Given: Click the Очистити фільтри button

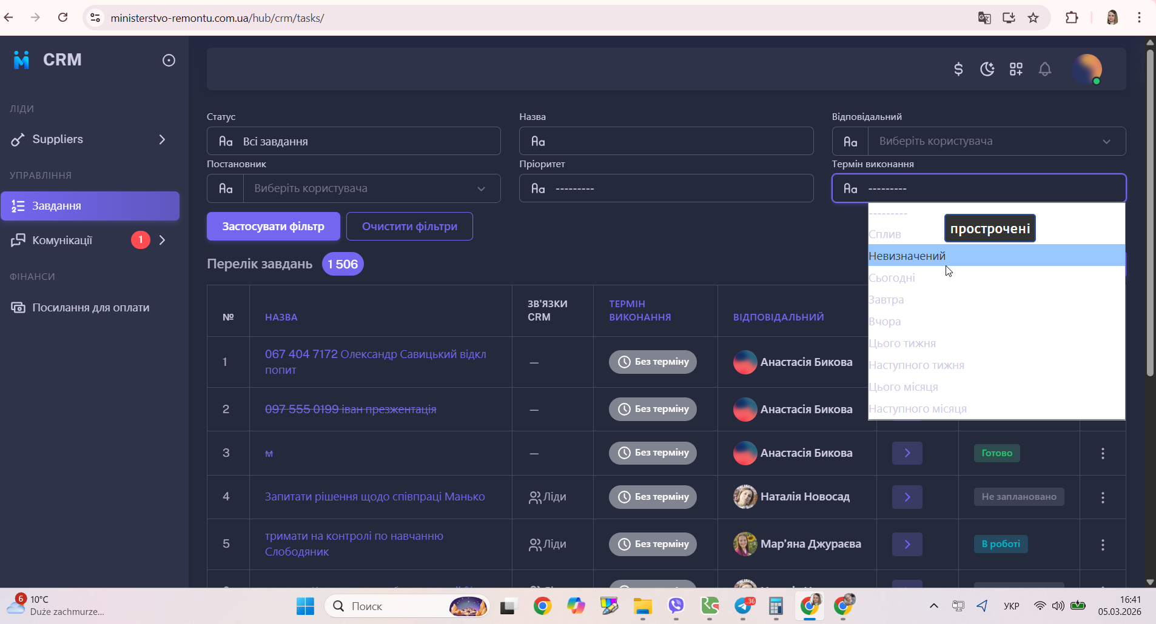Looking at the screenshot, I should [x=409, y=227].
